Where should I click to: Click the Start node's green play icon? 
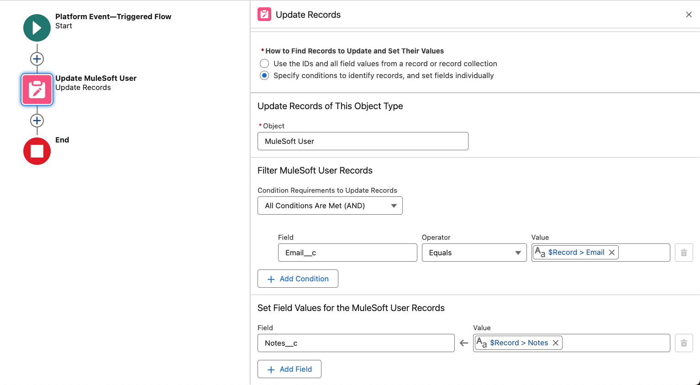(37, 27)
